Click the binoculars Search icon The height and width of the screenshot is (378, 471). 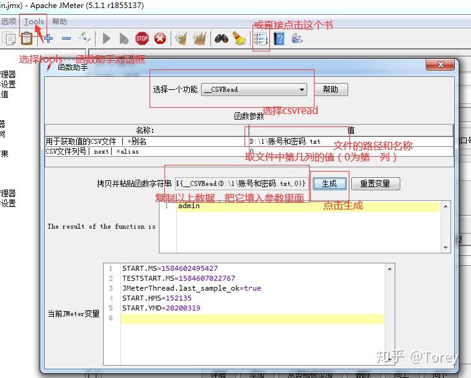coord(222,38)
